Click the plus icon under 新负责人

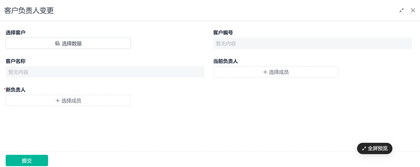57,101
